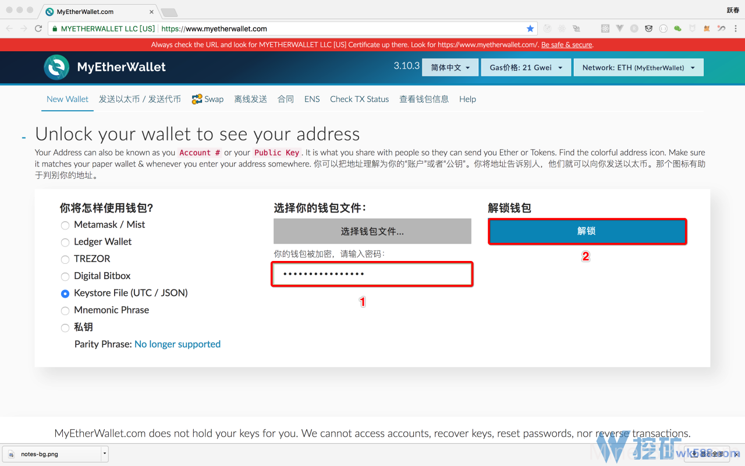Select the Ledger Wallet radio button
Viewport: 745px width, 466px height.
point(65,242)
